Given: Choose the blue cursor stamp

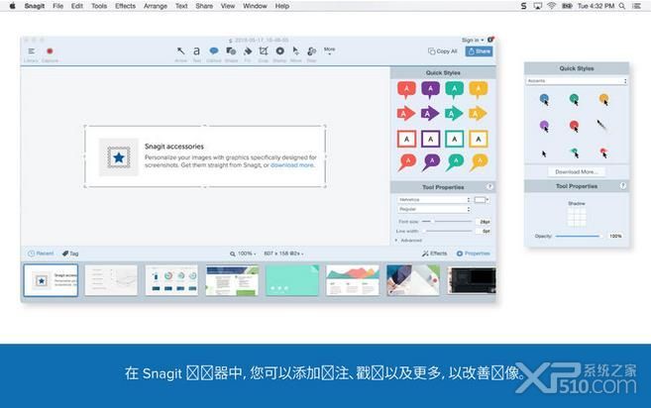Looking at the screenshot, I should [x=544, y=100].
